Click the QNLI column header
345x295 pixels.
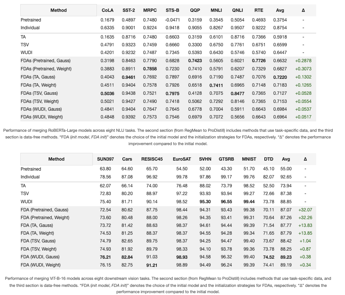(x=237, y=10)
